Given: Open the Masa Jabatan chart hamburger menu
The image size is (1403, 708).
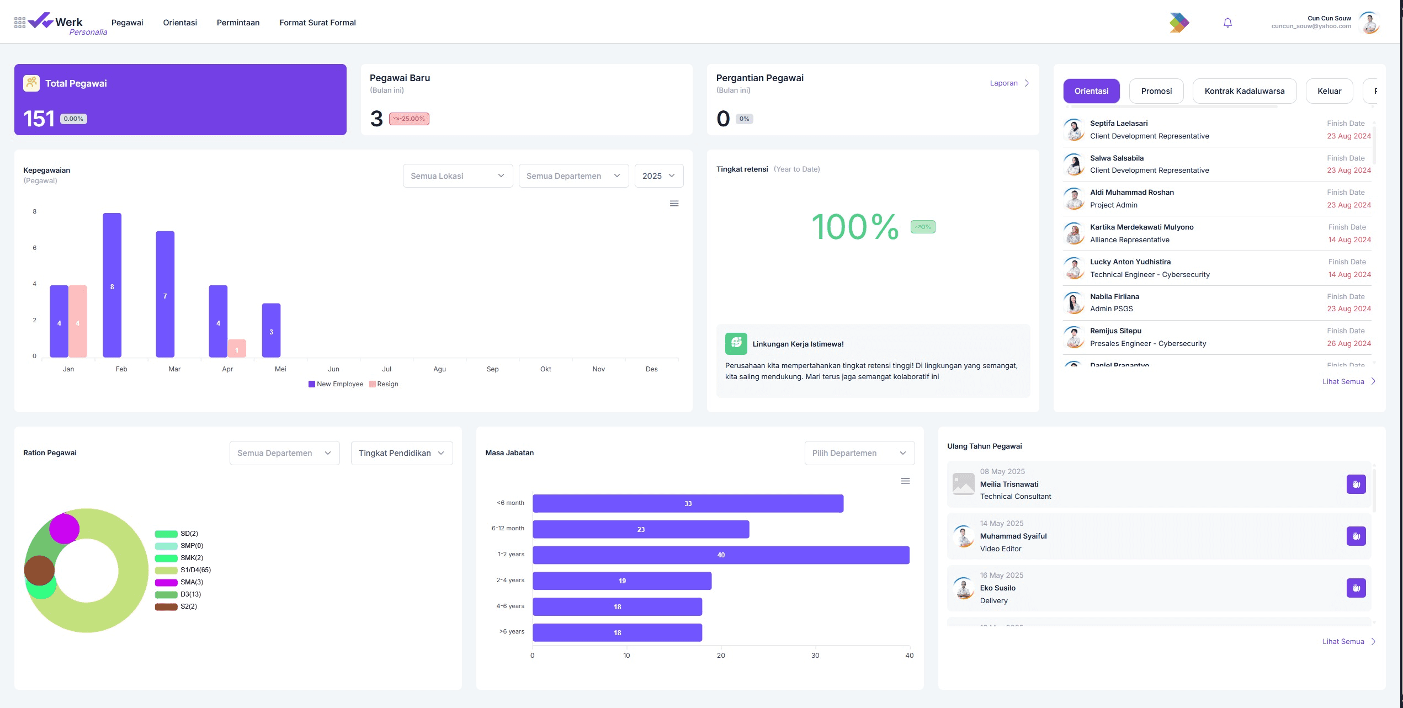Looking at the screenshot, I should point(905,481).
